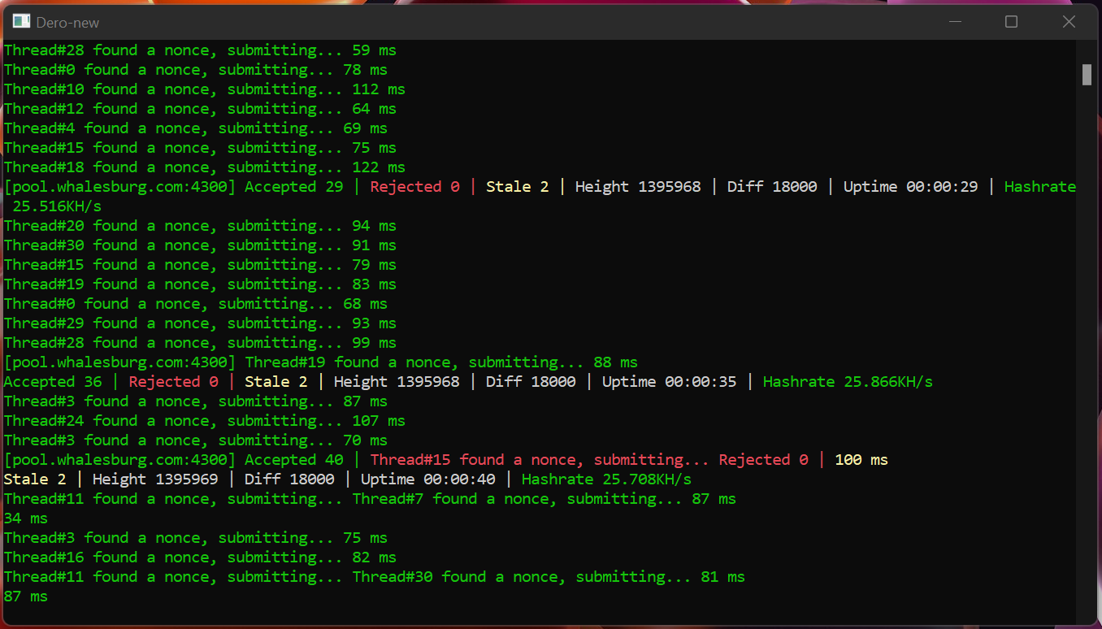Click the Thread#18 122 ms line
This screenshot has height=629, width=1102.
(x=205, y=167)
